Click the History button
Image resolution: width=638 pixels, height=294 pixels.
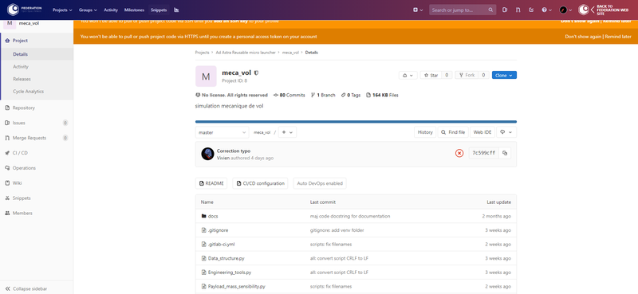coord(425,132)
